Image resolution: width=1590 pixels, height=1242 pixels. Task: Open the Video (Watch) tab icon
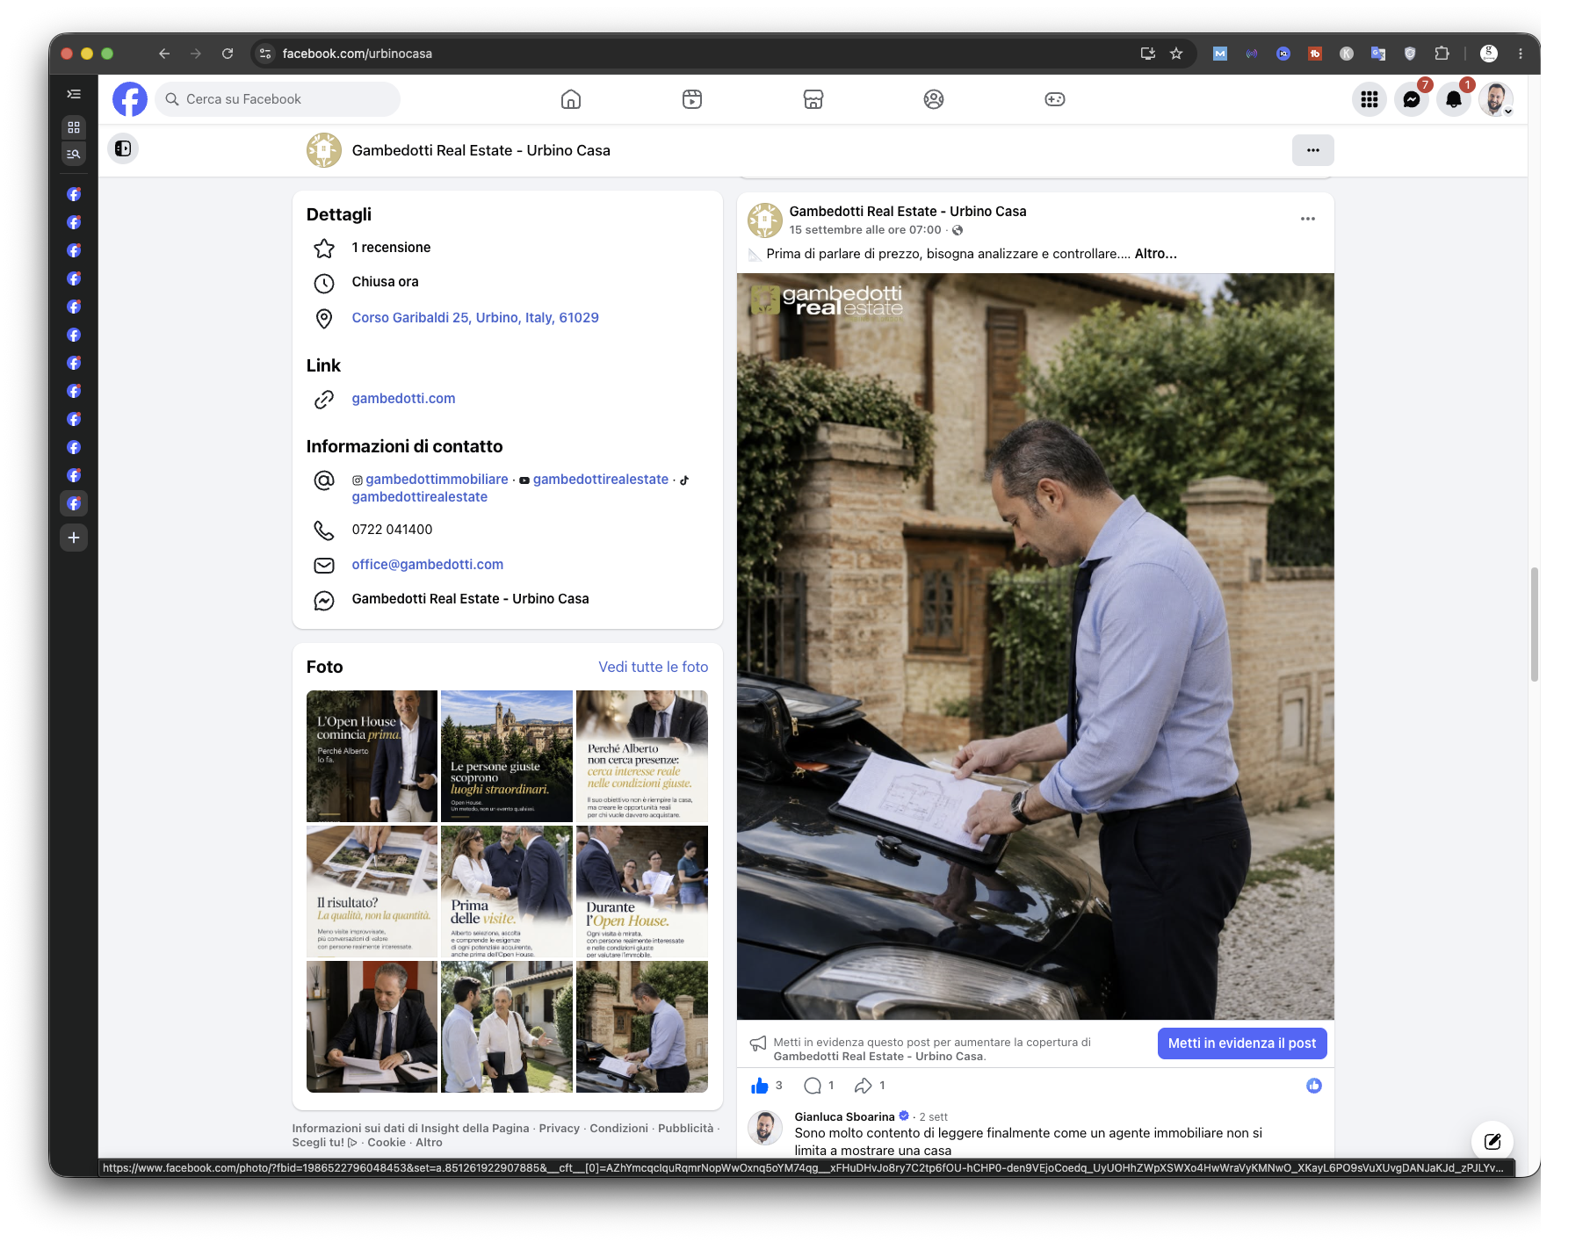coord(692,99)
